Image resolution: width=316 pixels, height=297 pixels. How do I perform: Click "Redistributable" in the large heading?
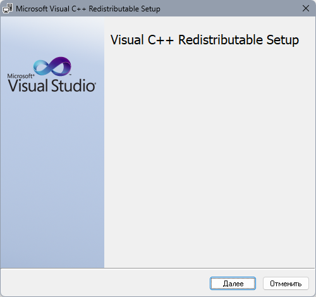[x=221, y=40]
